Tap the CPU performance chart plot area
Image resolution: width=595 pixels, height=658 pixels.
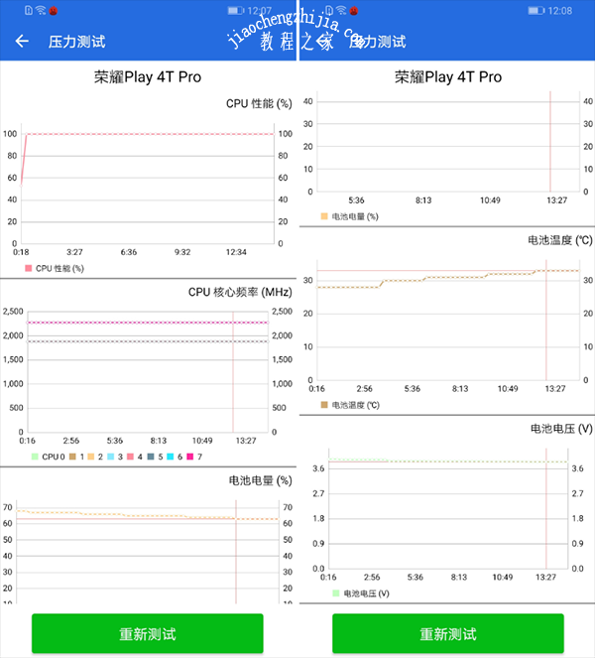(x=148, y=184)
